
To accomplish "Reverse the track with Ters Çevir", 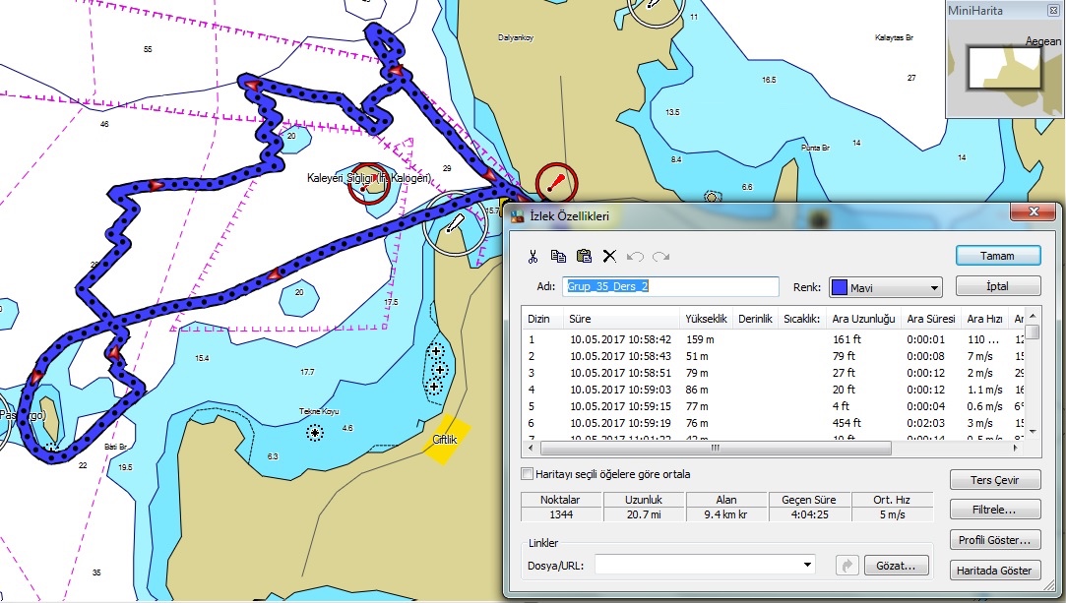I will (x=994, y=480).
